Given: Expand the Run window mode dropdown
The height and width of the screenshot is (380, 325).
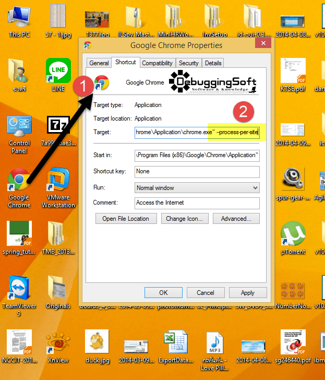Looking at the screenshot, I should pyautogui.click(x=197, y=188).
